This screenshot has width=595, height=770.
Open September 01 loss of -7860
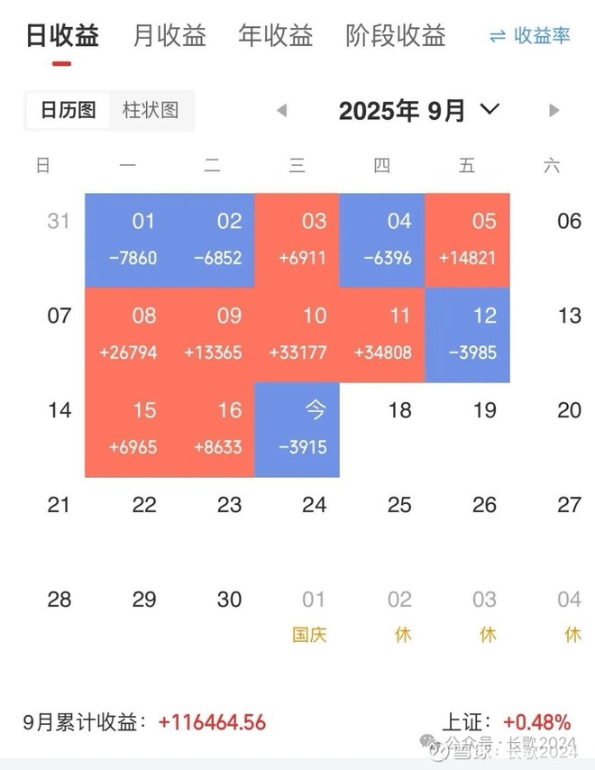(144, 239)
